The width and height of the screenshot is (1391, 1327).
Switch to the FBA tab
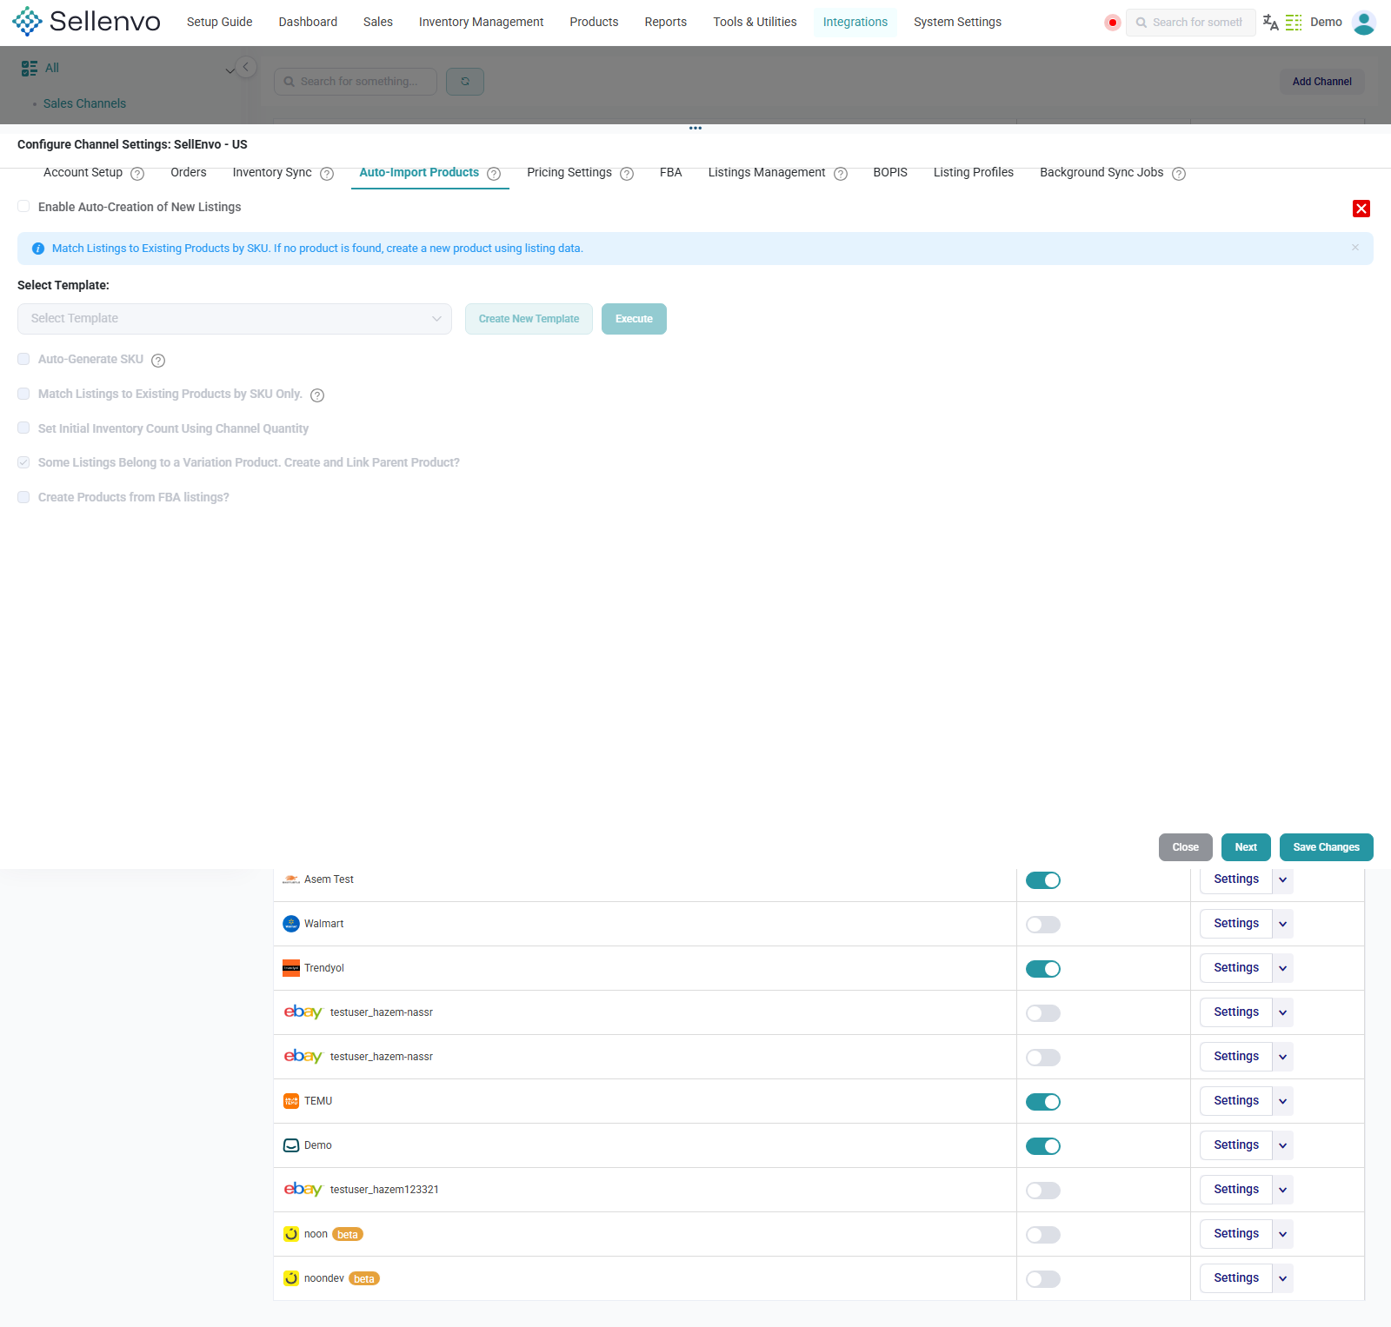671,172
